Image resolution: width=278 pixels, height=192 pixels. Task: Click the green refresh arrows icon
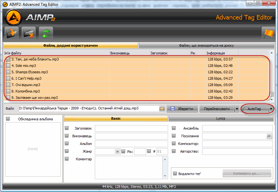(46, 33)
